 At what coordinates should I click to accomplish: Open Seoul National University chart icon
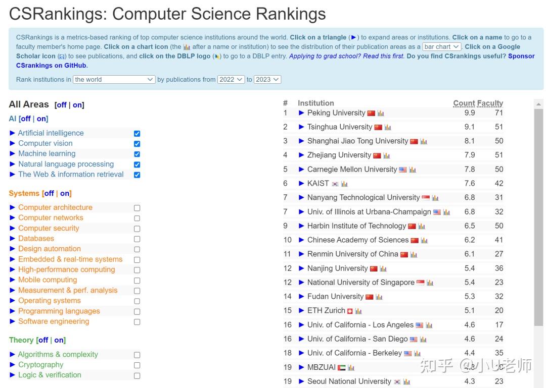click(x=406, y=382)
